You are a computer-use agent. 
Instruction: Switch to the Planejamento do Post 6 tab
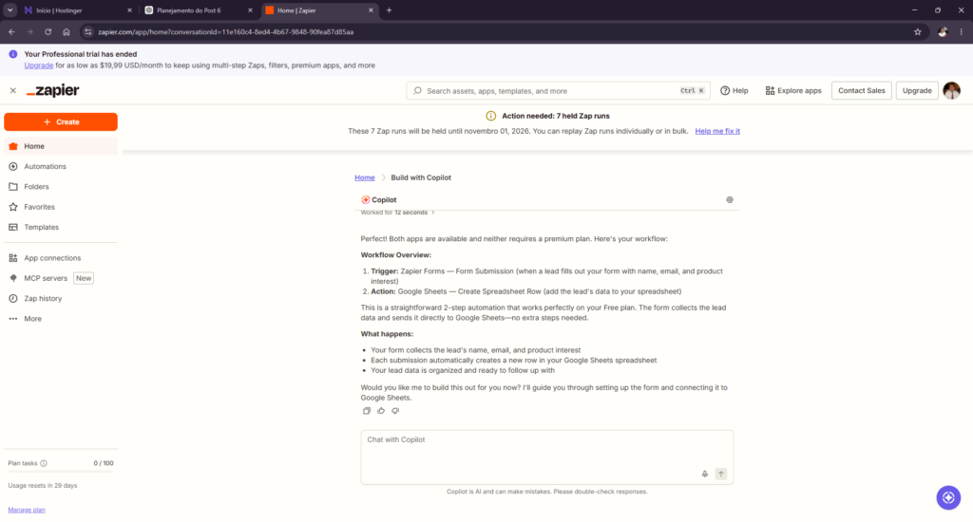coord(198,10)
